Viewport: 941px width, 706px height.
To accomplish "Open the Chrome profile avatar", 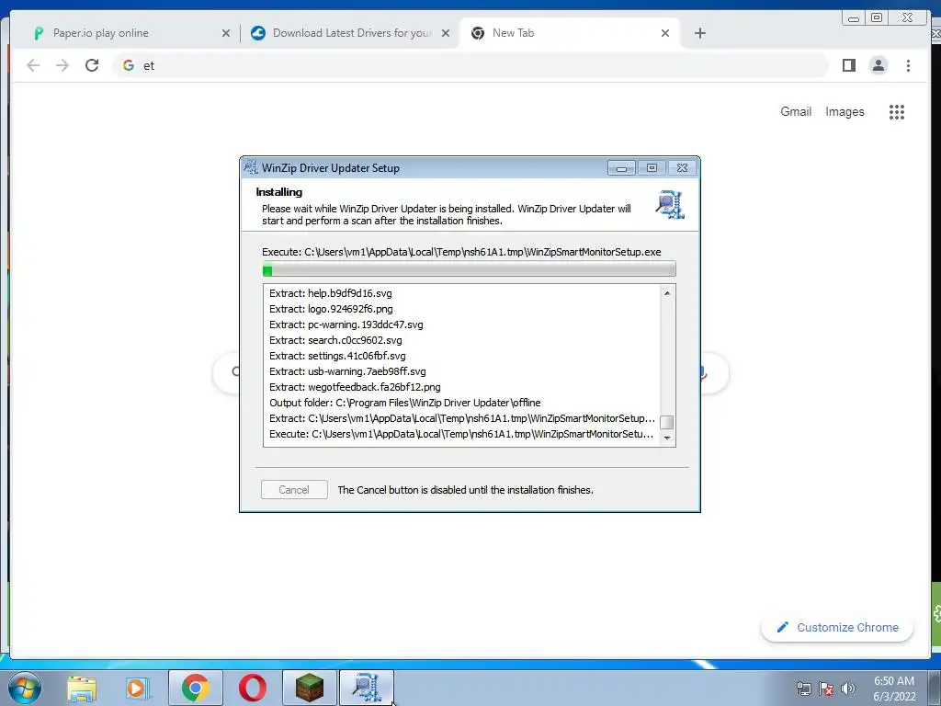I will pyautogui.click(x=878, y=65).
